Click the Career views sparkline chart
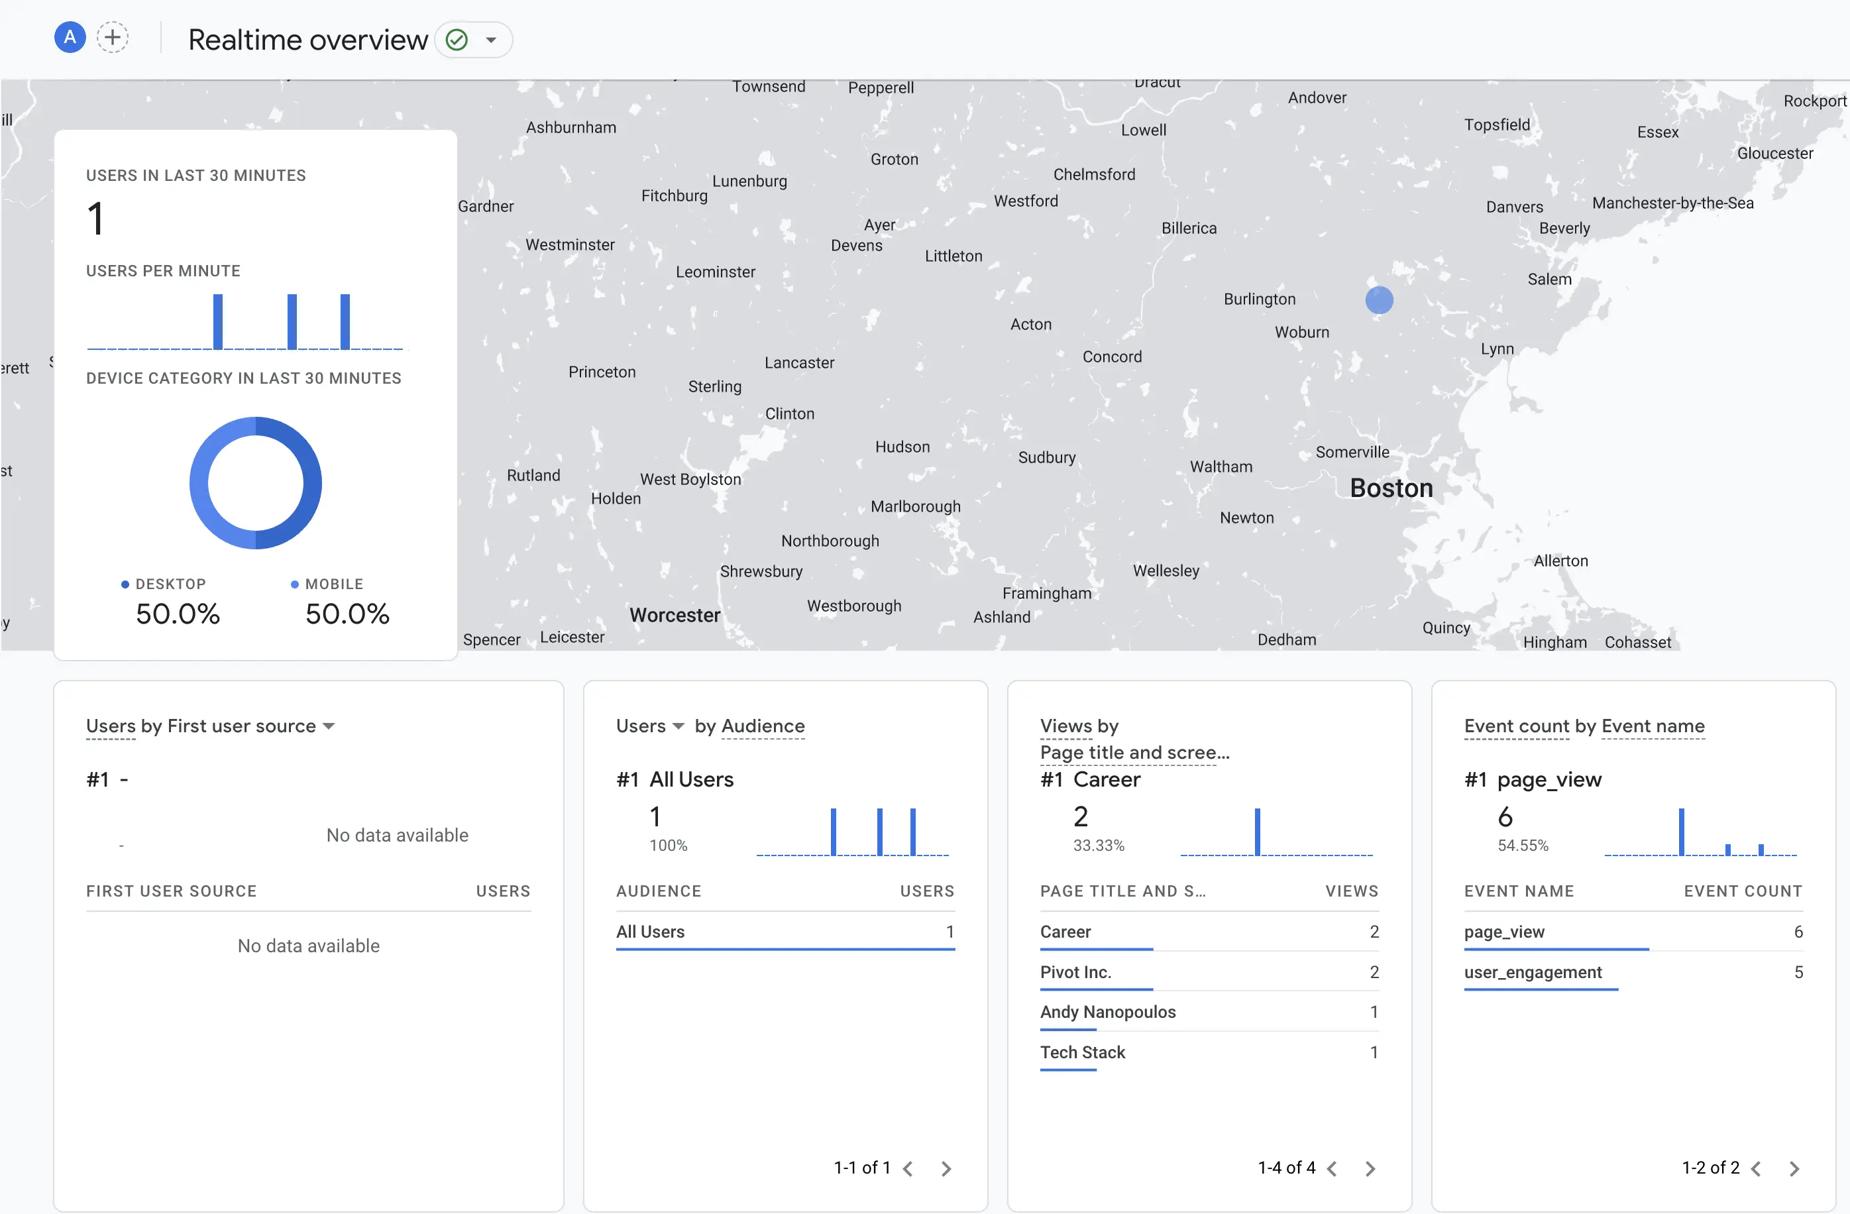This screenshot has width=1850, height=1214. pyautogui.click(x=1276, y=832)
